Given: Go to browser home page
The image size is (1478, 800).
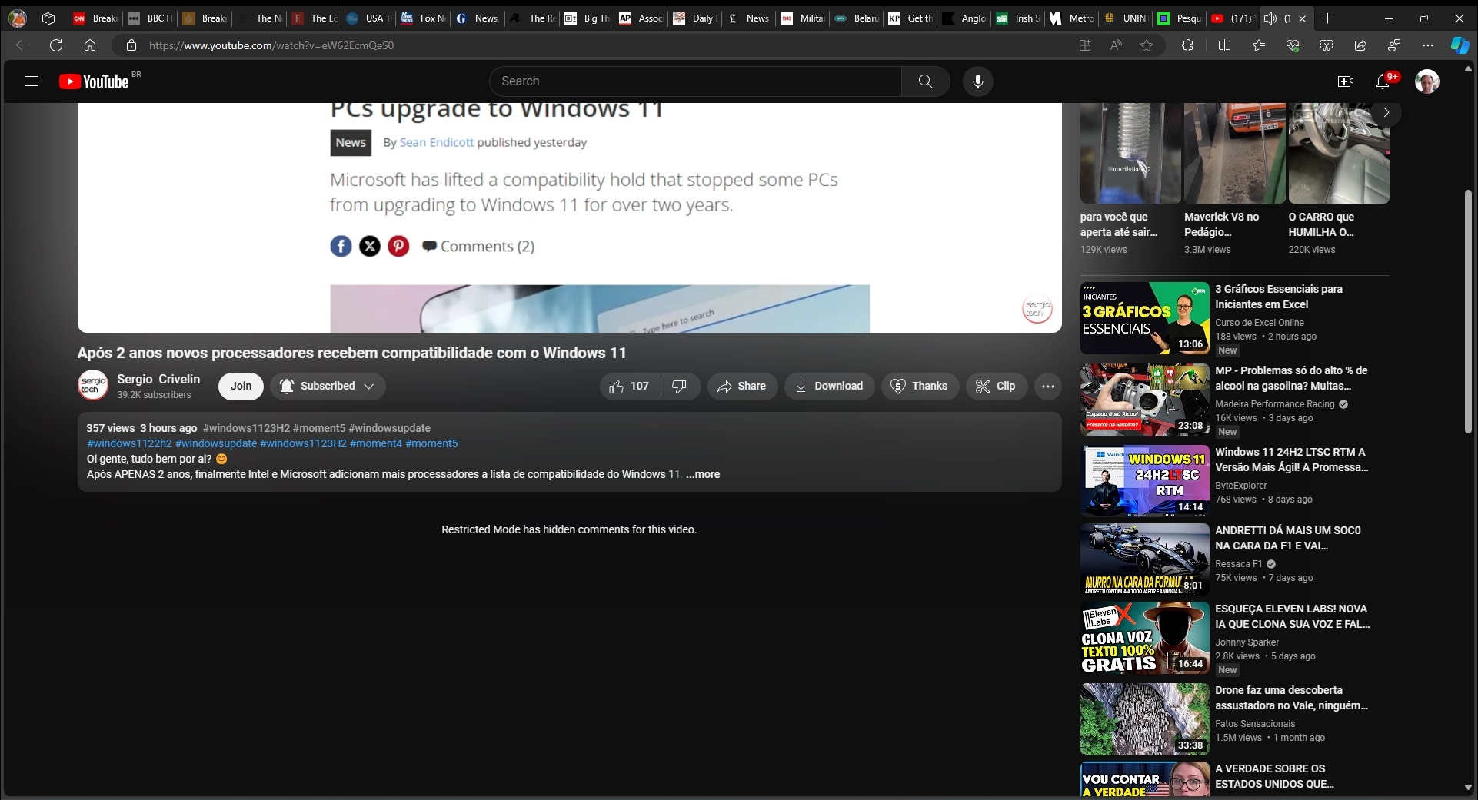Looking at the screenshot, I should pos(90,45).
